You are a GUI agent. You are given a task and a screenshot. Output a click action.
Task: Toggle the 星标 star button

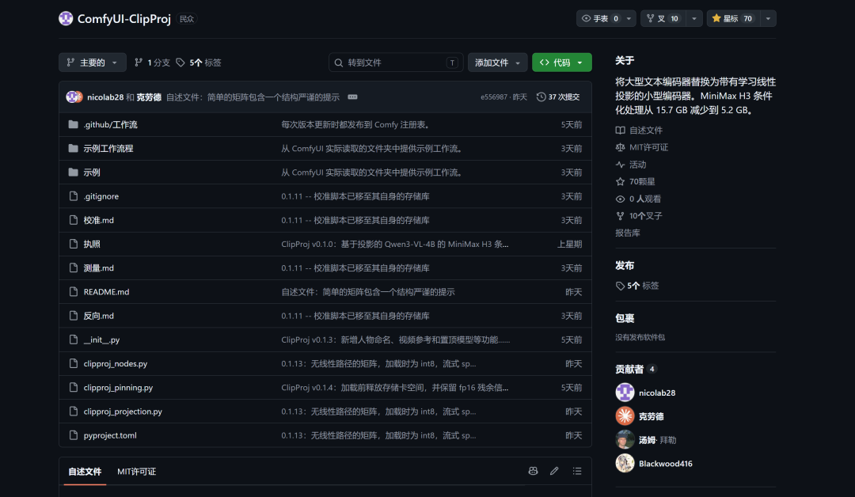point(732,18)
